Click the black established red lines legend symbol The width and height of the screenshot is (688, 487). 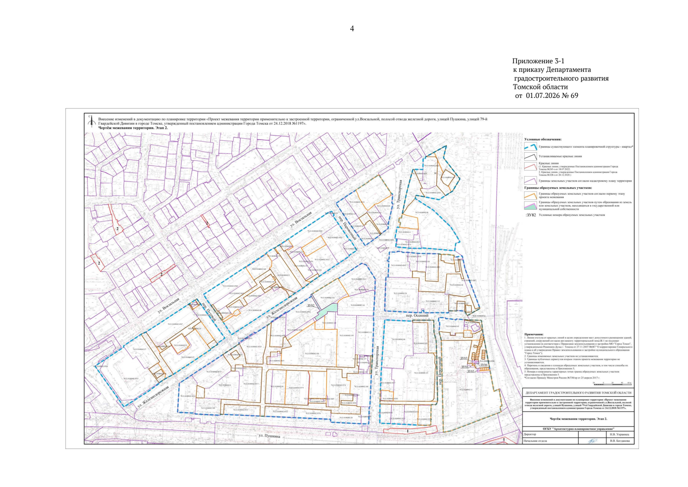(x=530, y=156)
